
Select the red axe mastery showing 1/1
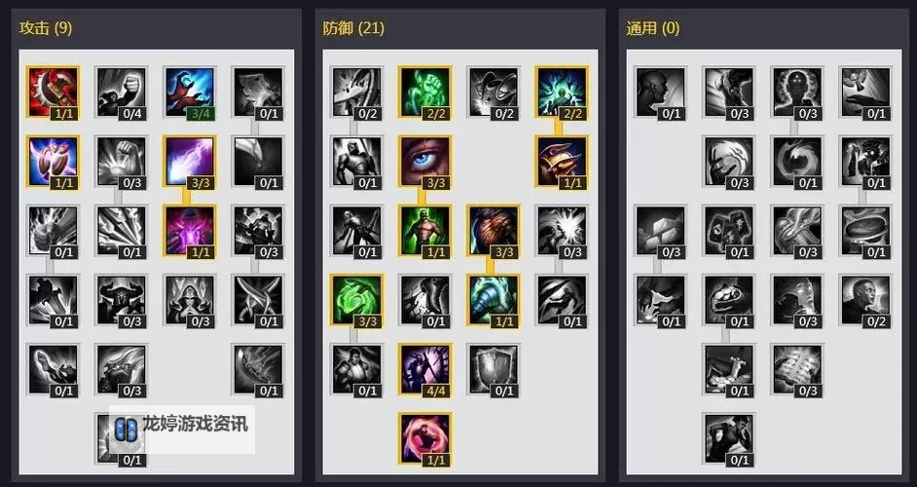(x=53, y=94)
